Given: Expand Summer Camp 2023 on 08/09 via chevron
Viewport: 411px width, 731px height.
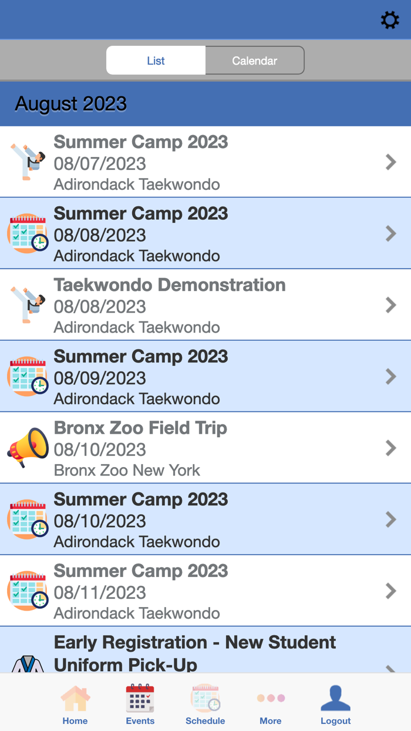Looking at the screenshot, I should click(x=391, y=376).
